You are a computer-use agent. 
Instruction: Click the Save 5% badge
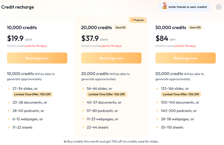coord(120,27)
